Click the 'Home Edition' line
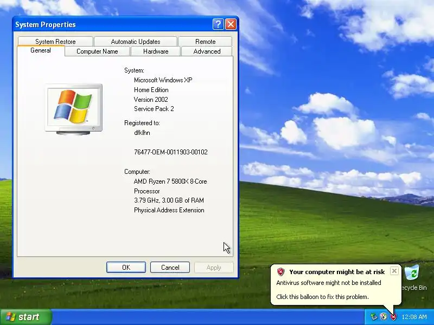The width and height of the screenshot is (434, 325). (x=151, y=90)
